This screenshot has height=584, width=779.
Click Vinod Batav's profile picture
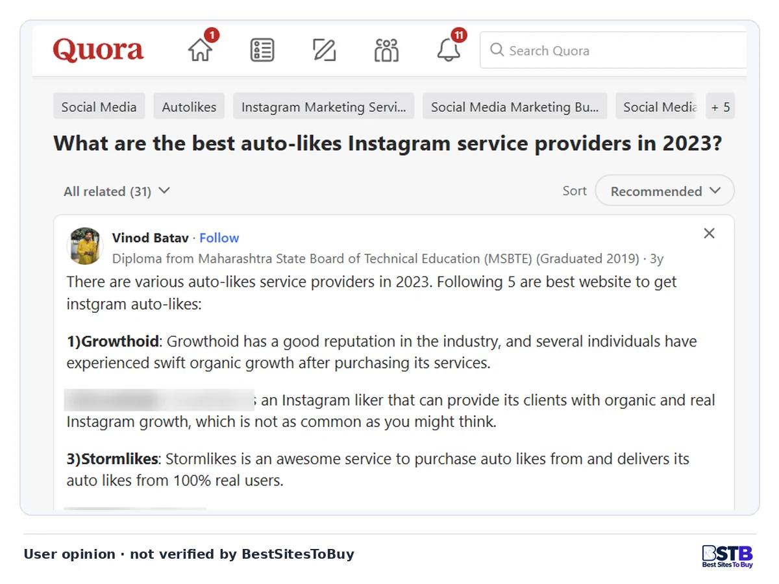click(x=84, y=246)
